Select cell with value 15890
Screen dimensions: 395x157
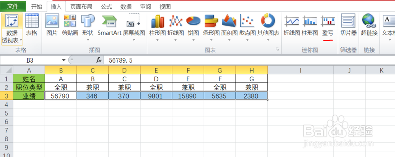188,96
